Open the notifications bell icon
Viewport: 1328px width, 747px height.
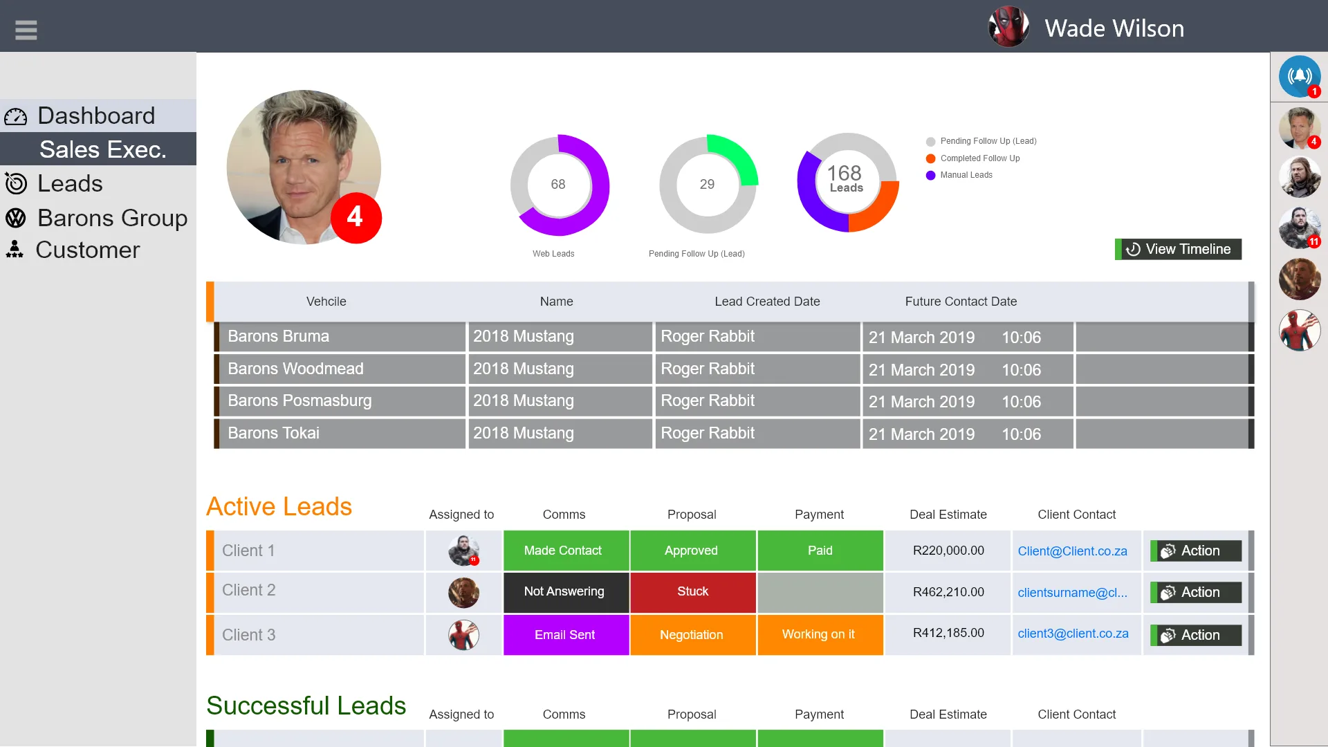(1300, 76)
